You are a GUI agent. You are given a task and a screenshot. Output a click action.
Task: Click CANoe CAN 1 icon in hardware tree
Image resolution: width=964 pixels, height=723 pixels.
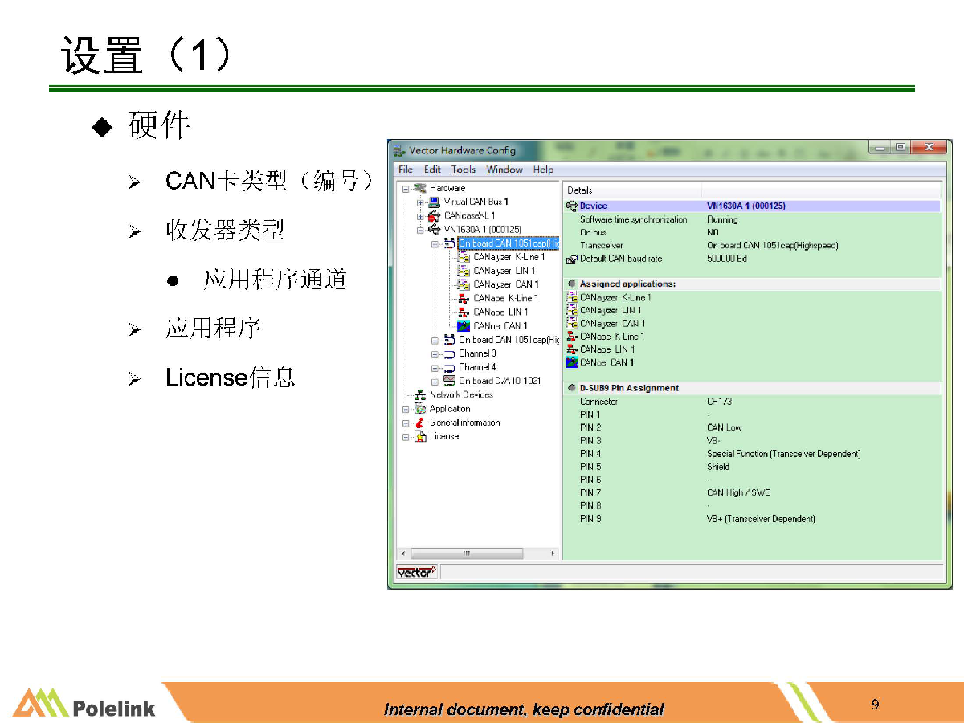pos(464,325)
